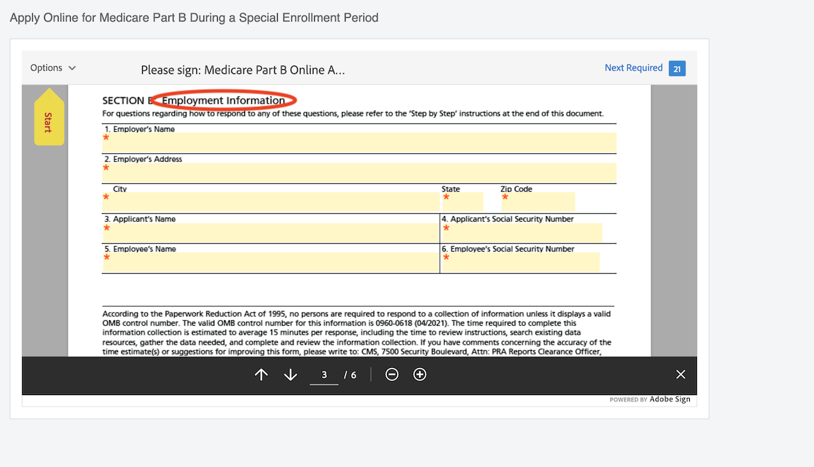This screenshot has height=467, width=814.
Task: Click the circled Employment Information heading
Action: 223,99
